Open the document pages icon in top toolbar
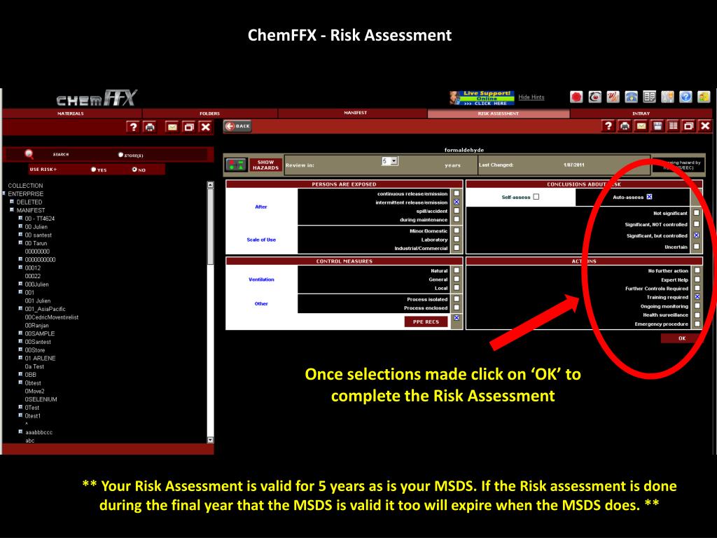717x538 pixels. [649, 97]
